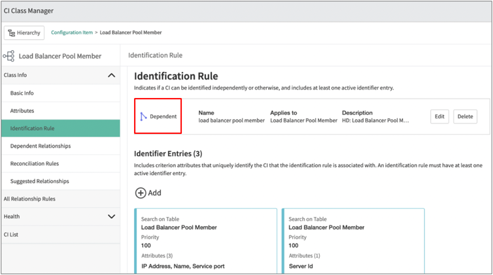Edit the identification rule
493x275 pixels.
[439, 116]
